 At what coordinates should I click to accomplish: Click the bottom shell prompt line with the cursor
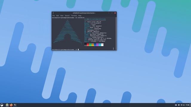tap(65, 50)
